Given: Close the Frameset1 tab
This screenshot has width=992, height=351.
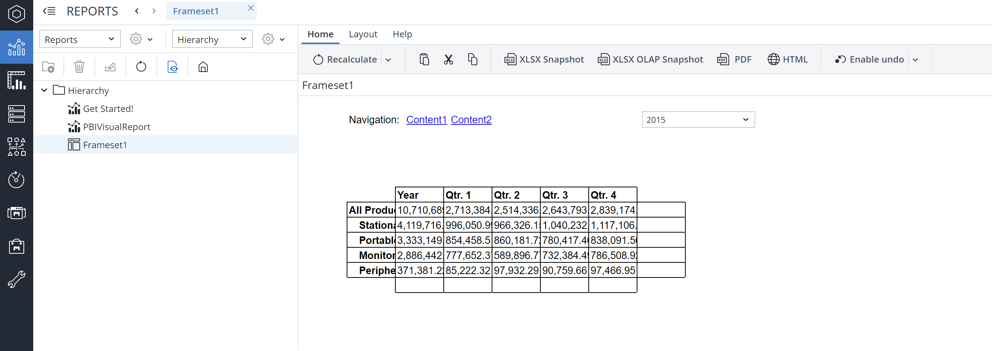Looking at the screenshot, I should click(251, 8).
